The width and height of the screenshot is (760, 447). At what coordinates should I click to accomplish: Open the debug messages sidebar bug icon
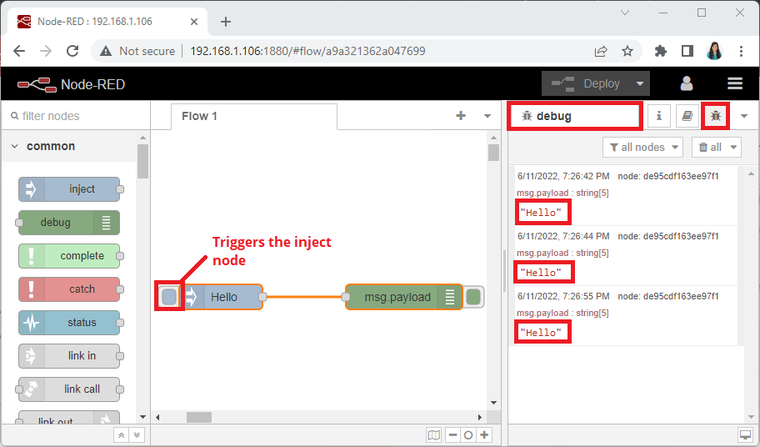pyautogui.click(x=715, y=116)
